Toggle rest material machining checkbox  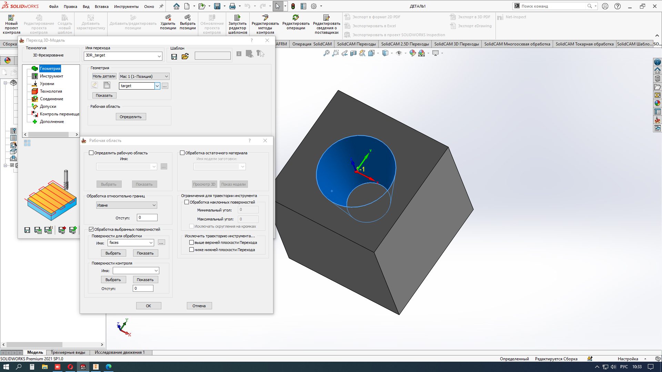point(182,153)
